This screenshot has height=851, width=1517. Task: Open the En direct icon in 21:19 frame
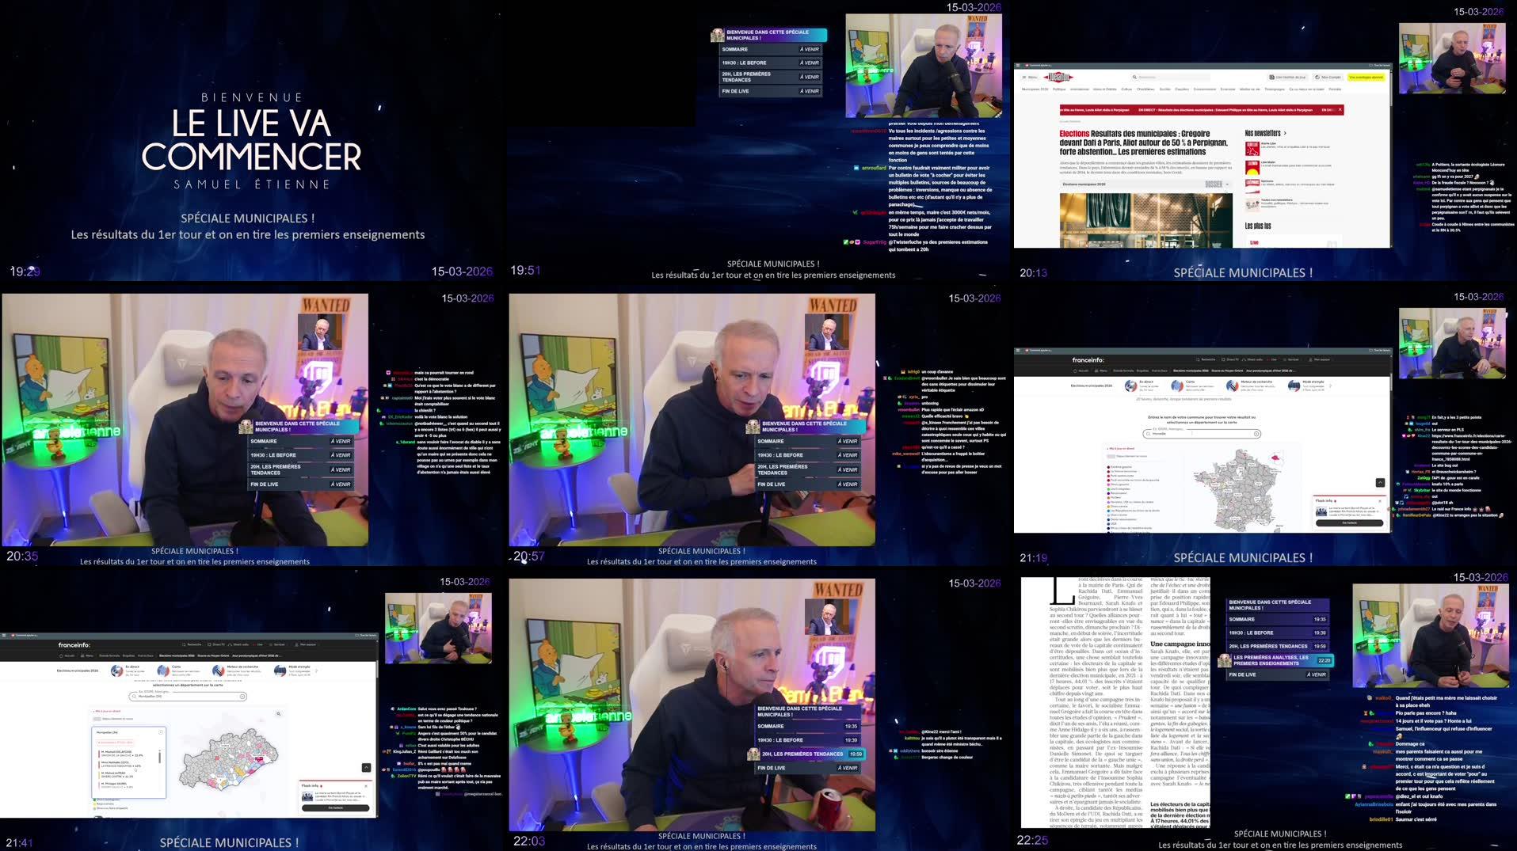coord(1131,386)
